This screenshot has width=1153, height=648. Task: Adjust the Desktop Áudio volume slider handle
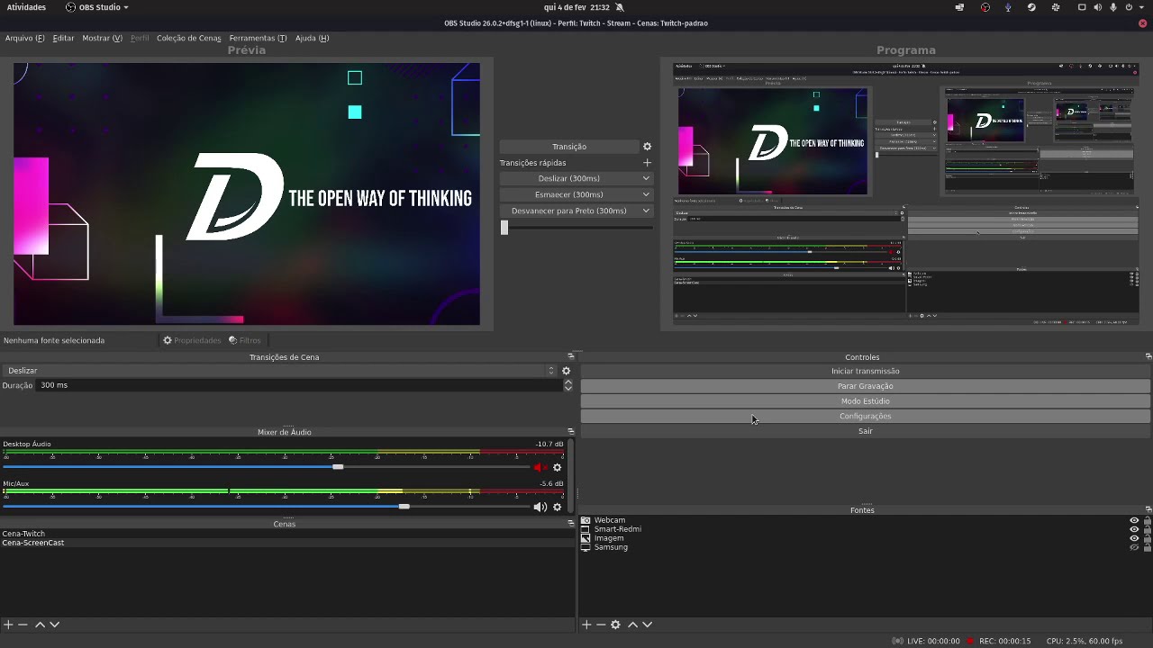(338, 467)
